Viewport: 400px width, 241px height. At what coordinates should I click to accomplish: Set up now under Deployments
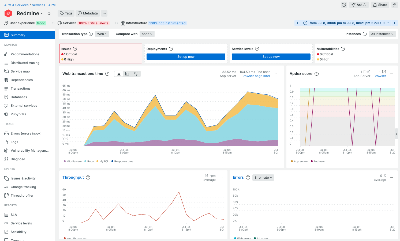point(186,57)
